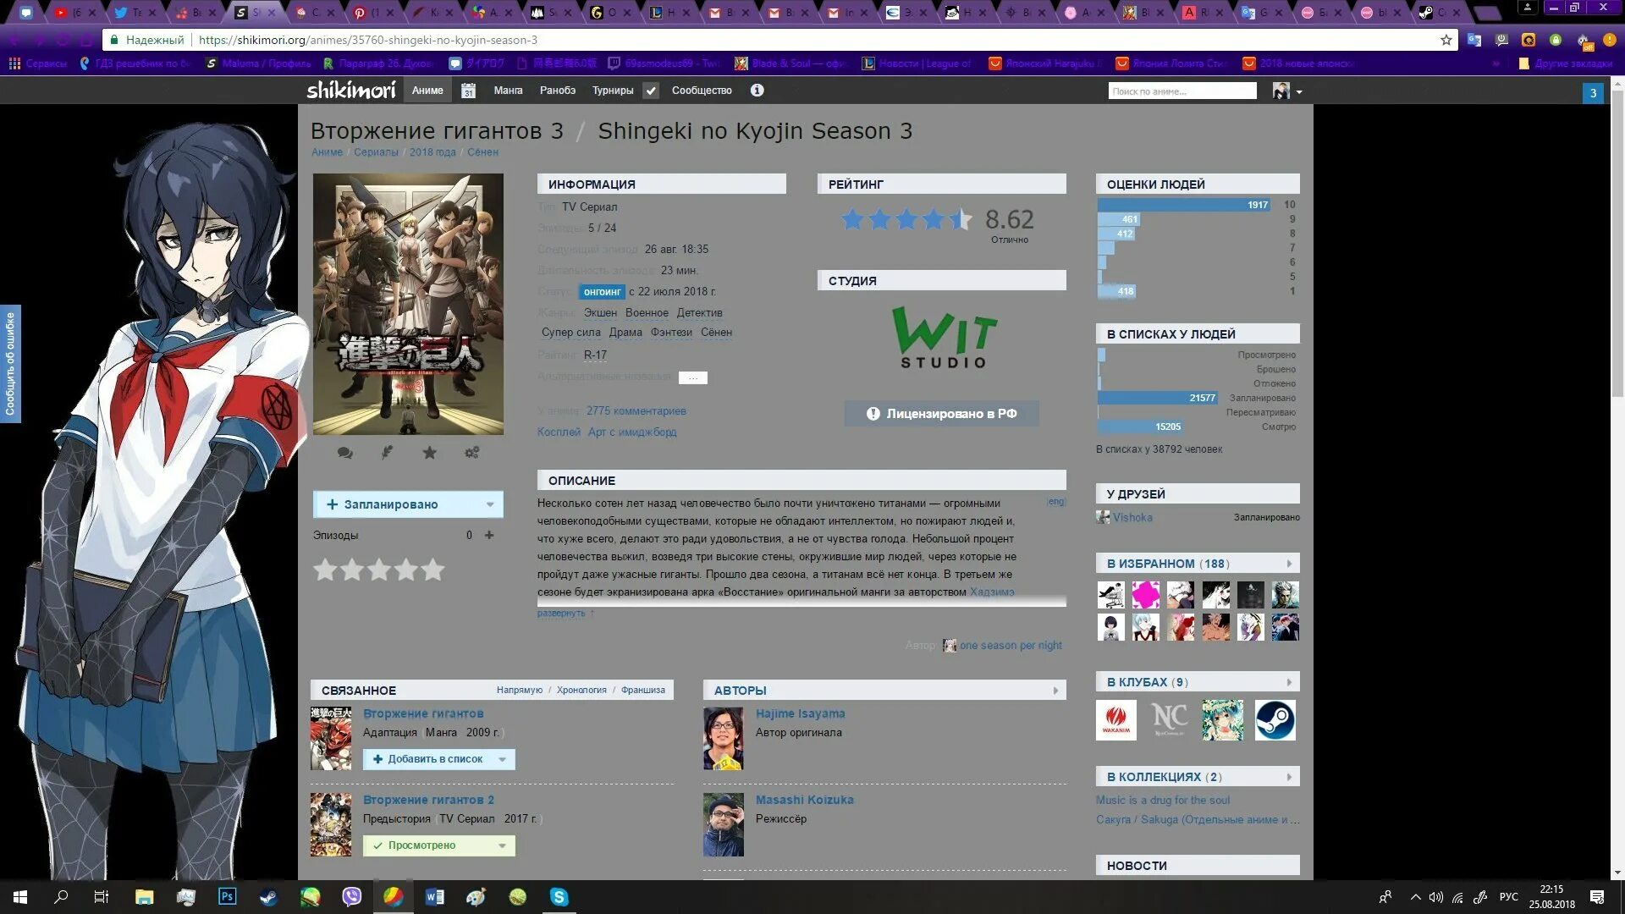This screenshot has height=914, width=1625.
Task: Open the user avatar menu arrow
Action: coord(1299,91)
